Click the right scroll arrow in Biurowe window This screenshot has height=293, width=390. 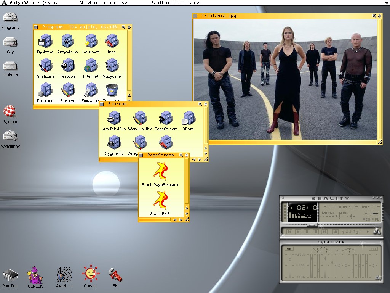pyautogui.click(x=200, y=159)
